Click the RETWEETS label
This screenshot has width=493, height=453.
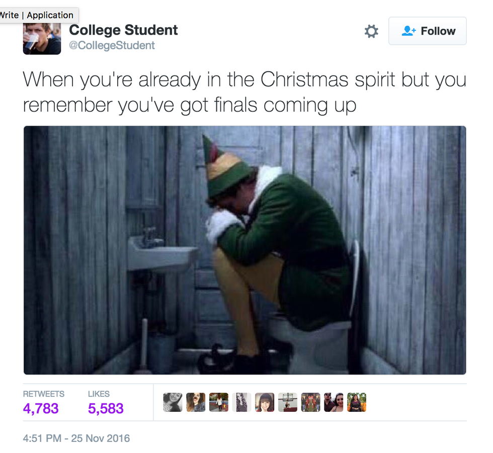tap(44, 394)
